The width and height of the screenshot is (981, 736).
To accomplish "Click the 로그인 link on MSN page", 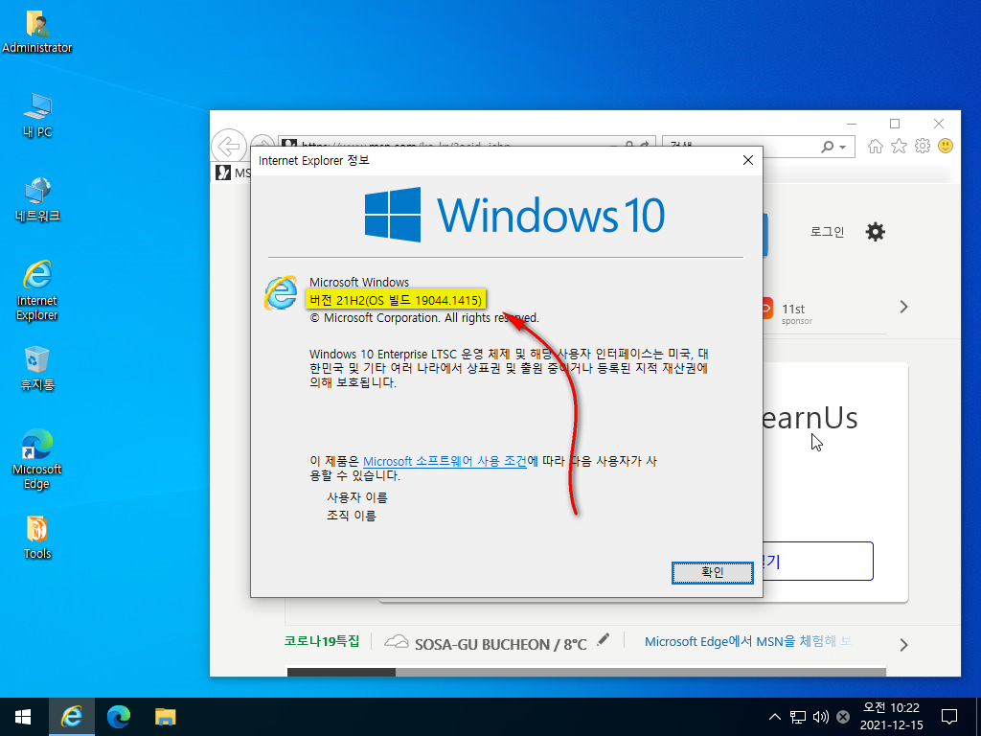I will [827, 232].
